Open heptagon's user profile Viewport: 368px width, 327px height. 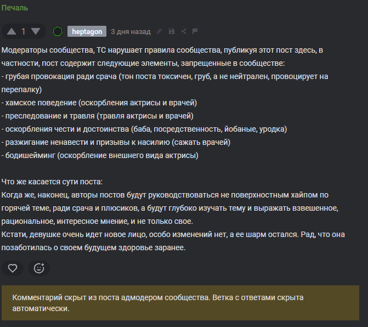coord(87,32)
